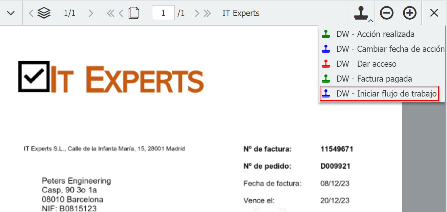The width and height of the screenshot is (447, 212).
Task: Click the previous document arrow before 1/1
Action: click(30, 13)
